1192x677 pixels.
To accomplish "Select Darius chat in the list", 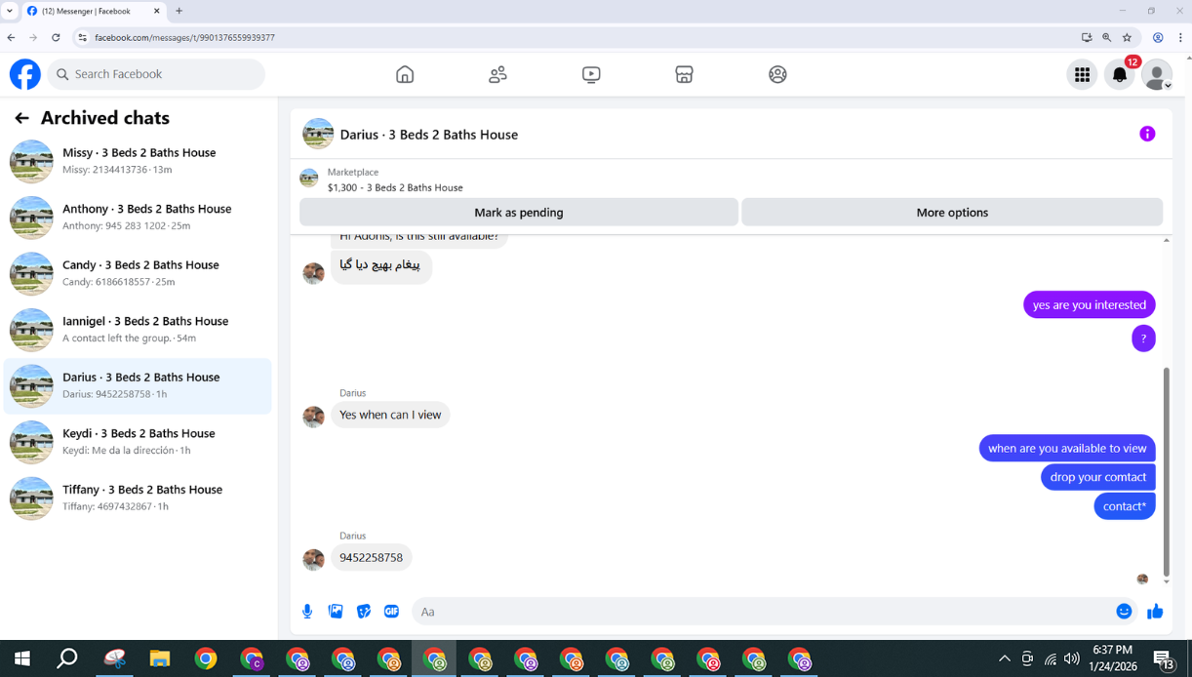I will point(138,385).
